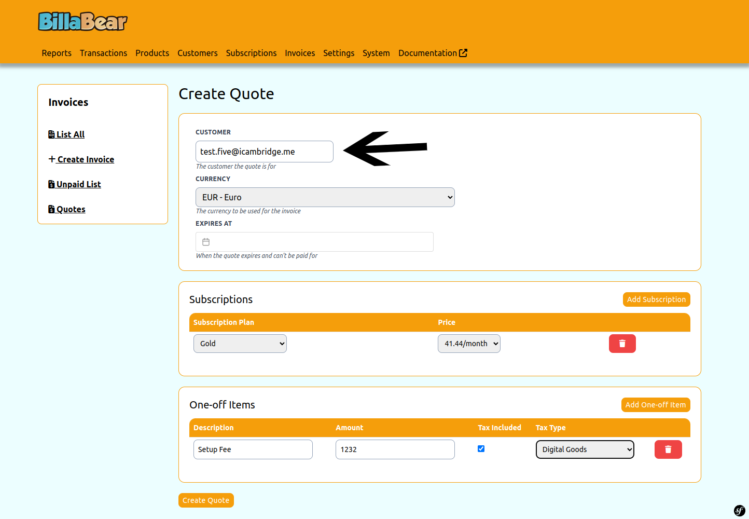Open the Transactions menu
The image size is (749, 519).
(x=103, y=53)
